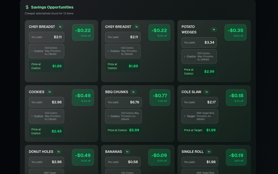Select the -$0.49 savings badge on DONUT HOLES
Image resolution: width=278 pixels, height=174 pixels.
83,157
